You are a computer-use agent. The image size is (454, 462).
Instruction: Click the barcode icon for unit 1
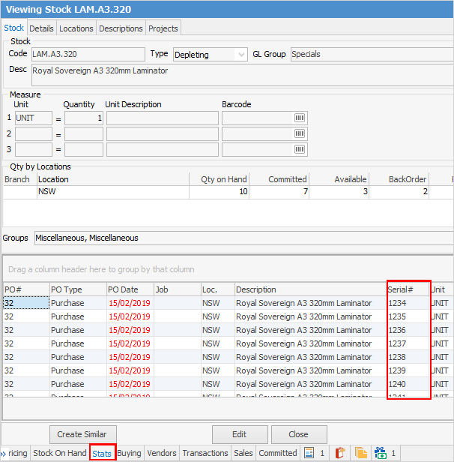coord(300,118)
